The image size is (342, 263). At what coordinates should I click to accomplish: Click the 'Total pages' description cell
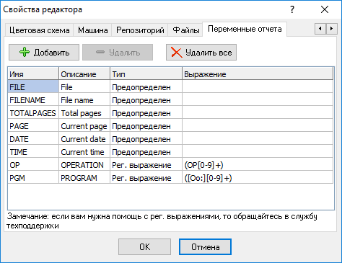(x=84, y=112)
